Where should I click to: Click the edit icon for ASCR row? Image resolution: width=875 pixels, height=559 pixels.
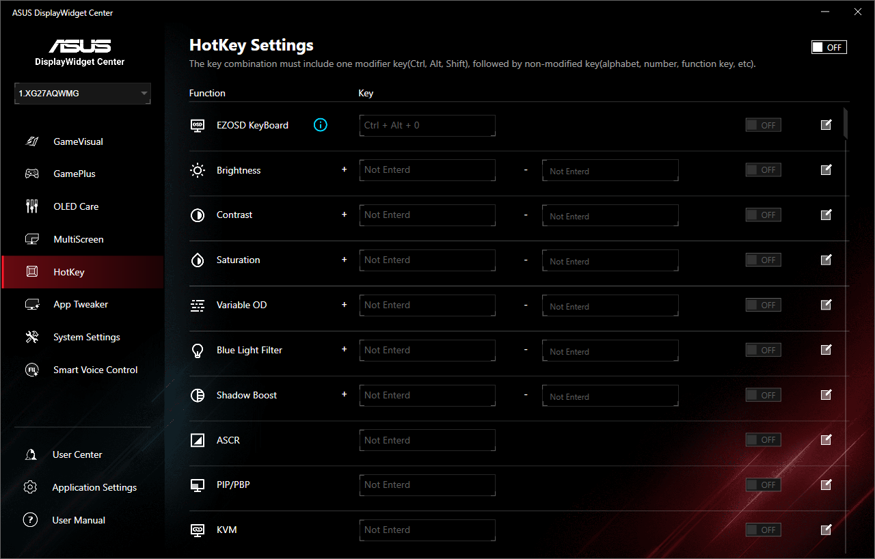[x=826, y=440]
